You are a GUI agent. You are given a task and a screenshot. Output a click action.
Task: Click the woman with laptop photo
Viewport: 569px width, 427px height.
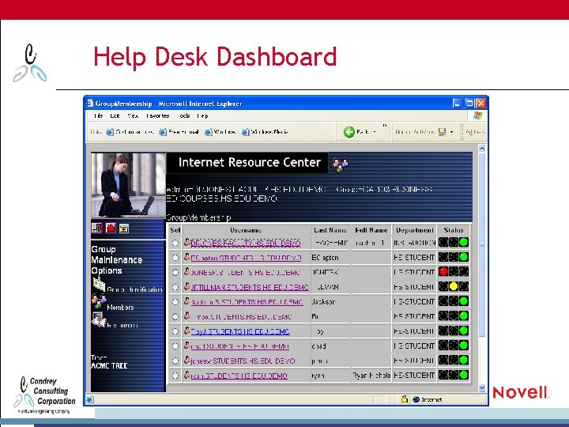pos(129,185)
